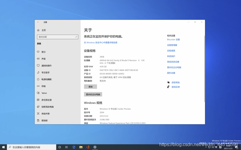The image size is (241, 150).
Task: Open 高级系统设置 link
Action: tap(173, 62)
